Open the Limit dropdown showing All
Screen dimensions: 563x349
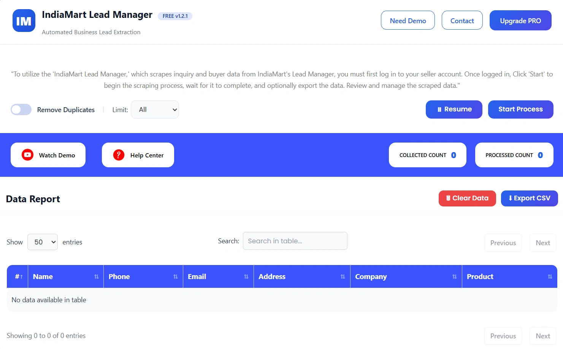click(155, 109)
